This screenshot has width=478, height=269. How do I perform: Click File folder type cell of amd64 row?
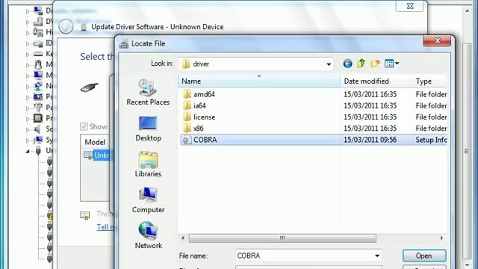click(431, 94)
